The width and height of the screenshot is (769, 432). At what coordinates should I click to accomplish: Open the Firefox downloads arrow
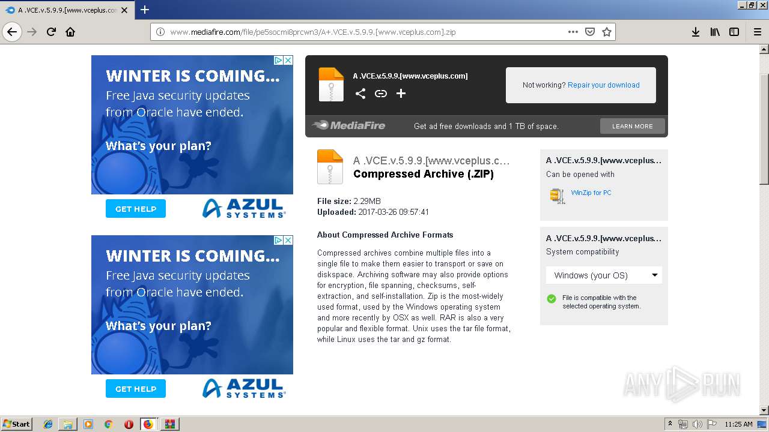click(x=696, y=32)
